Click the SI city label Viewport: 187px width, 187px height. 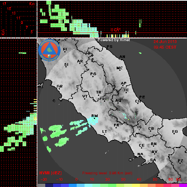point(66,65)
